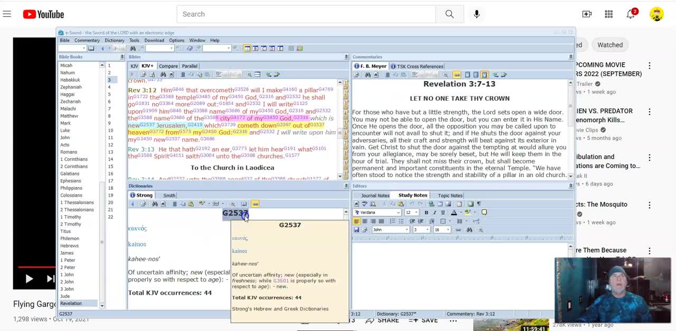Switch to the Smith dictionary tab
The width and height of the screenshot is (676, 331).
(x=169, y=196)
